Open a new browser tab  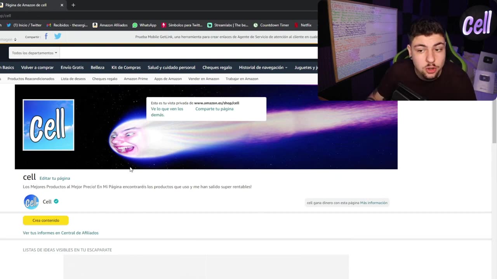click(x=73, y=5)
